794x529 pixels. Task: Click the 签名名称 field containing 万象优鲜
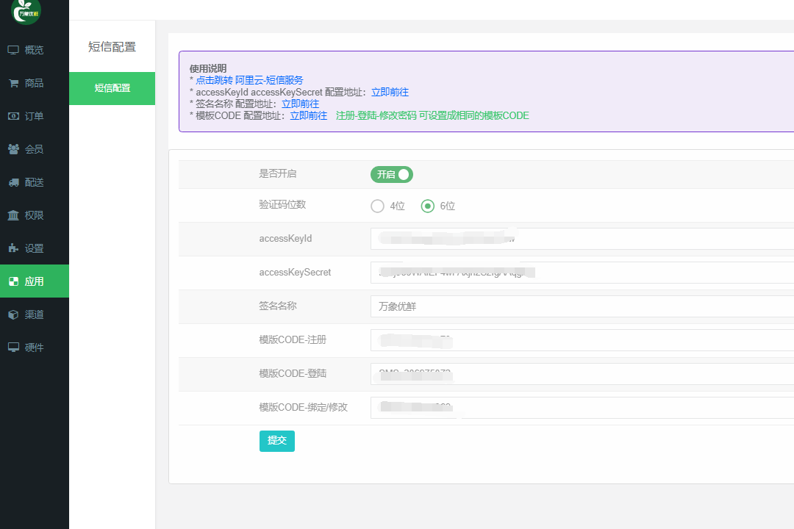tap(582, 306)
